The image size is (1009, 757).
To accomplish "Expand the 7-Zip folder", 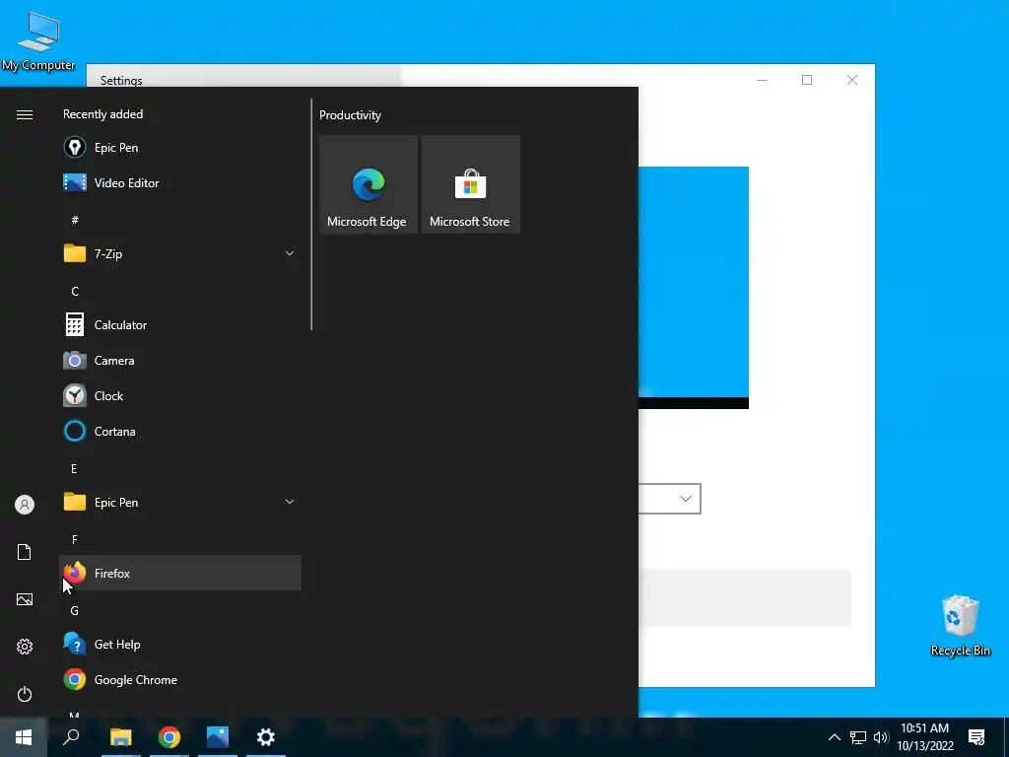I will (x=180, y=253).
